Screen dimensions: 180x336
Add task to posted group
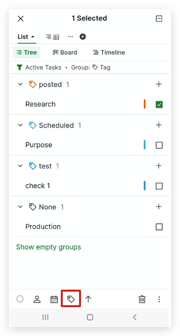click(x=159, y=84)
